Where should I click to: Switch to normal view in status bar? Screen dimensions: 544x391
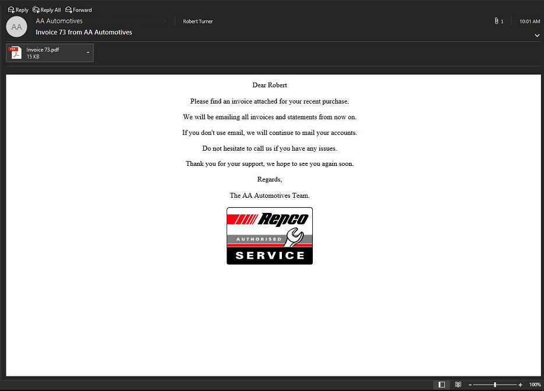tap(441, 385)
